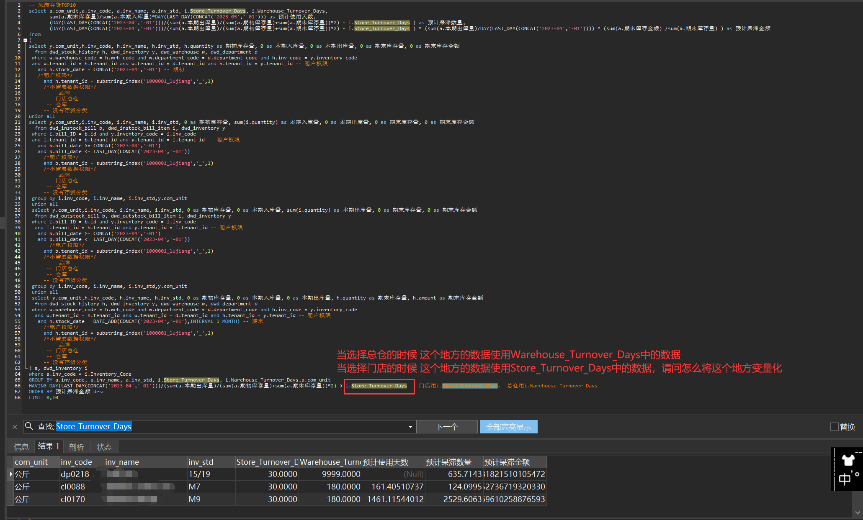The height and width of the screenshot is (520, 863).
Task: Enable the 替换 replace checkbox
Action: click(x=834, y=427)
